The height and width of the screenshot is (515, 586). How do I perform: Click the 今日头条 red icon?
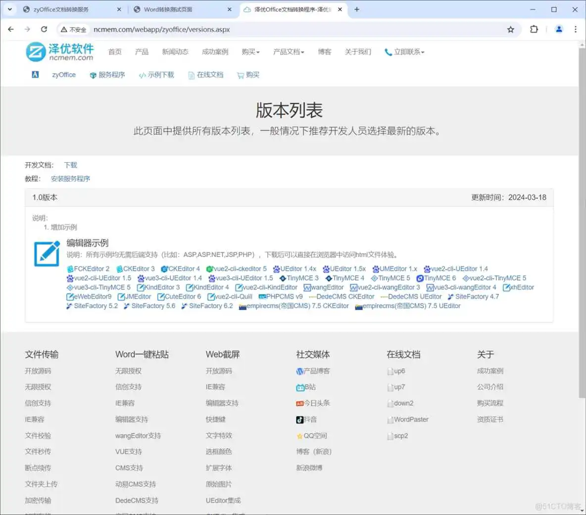(x=299, y=403)
